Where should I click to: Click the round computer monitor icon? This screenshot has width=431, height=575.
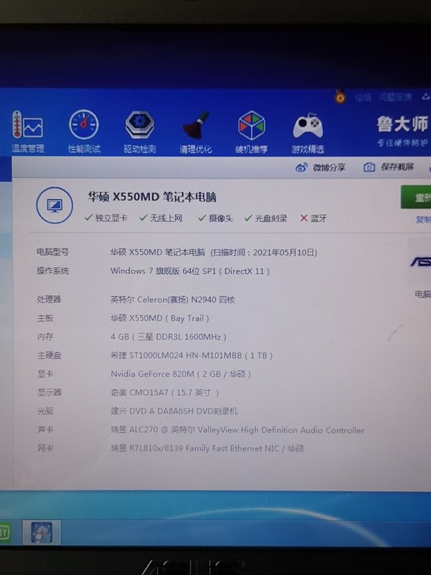tap(54, 205)
